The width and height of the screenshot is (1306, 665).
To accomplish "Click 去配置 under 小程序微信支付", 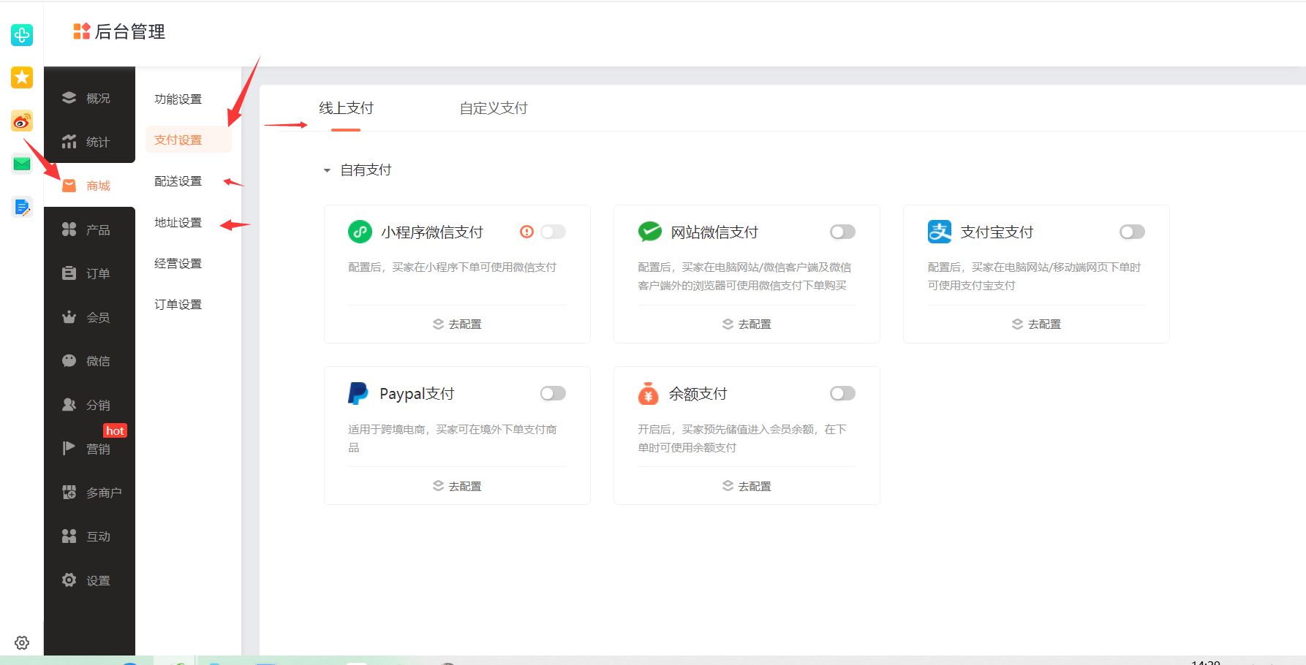I will pos(457,324).
